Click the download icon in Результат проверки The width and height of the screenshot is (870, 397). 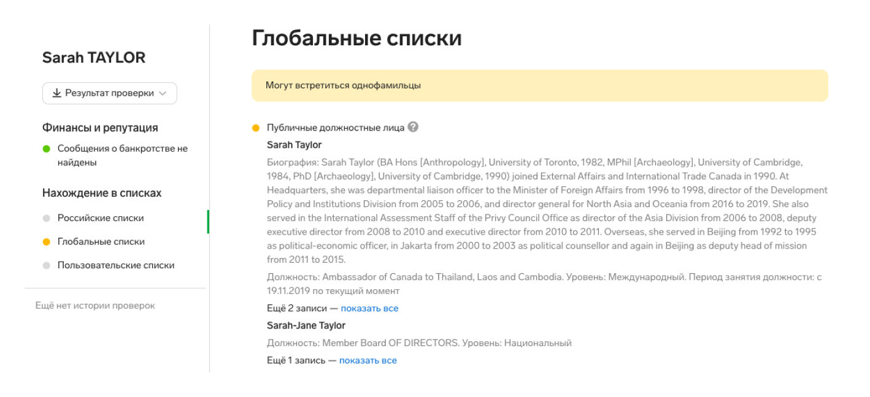pyautogui.click(x=56, y=93)
